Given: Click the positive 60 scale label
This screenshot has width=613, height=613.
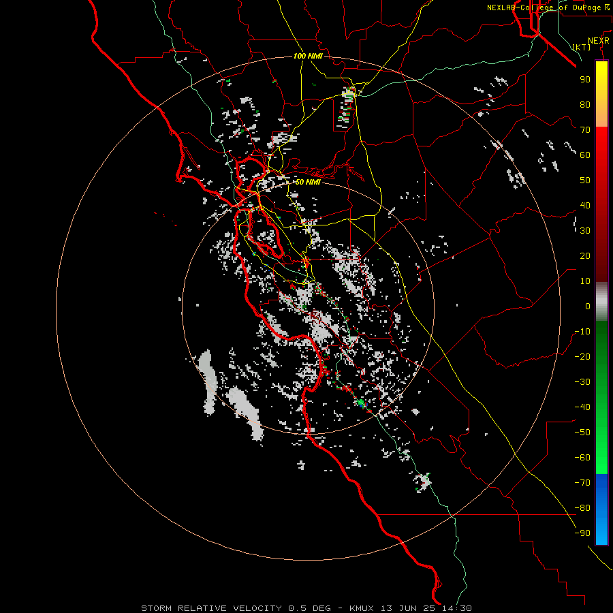Looking at the screenshot, I should click(x=585, y=155).
